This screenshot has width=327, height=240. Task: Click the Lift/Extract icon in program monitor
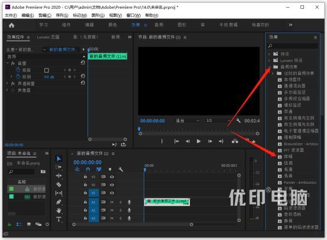[x=235, y=141]
